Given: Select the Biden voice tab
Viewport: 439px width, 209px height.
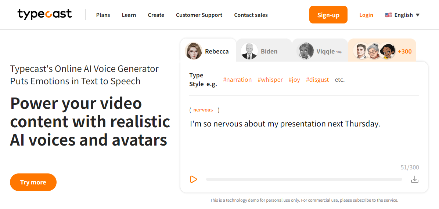Looking at the screenshot, I should point(264,51).
